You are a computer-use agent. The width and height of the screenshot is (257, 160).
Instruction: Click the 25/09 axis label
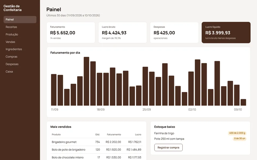(x=147, y=110)
